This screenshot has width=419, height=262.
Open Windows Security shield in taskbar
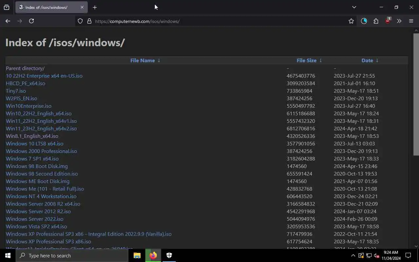[x=169, y=255]
